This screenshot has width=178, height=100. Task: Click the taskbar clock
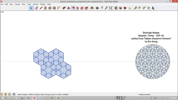point(172,98)
